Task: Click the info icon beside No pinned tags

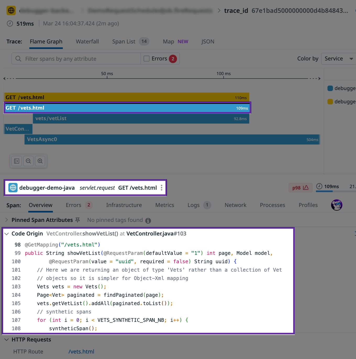Action: click(x=148, y=221)
